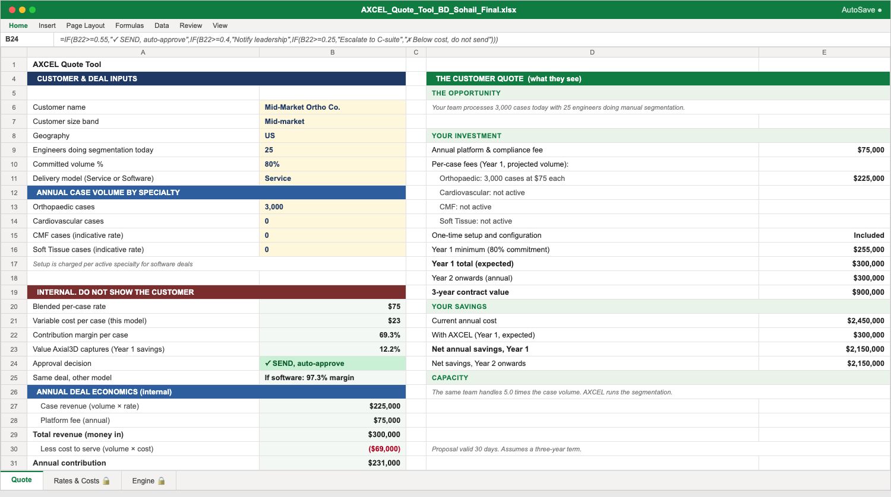Select the Case revenue $225,000 cell
Screen dimensions: 891x497
[x=333, y=406]
